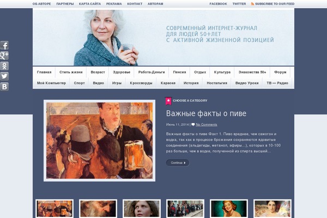Screen dimensions: 327x218
Task: Click the comment bubble icon near No Comments
Action: (193, 125)
